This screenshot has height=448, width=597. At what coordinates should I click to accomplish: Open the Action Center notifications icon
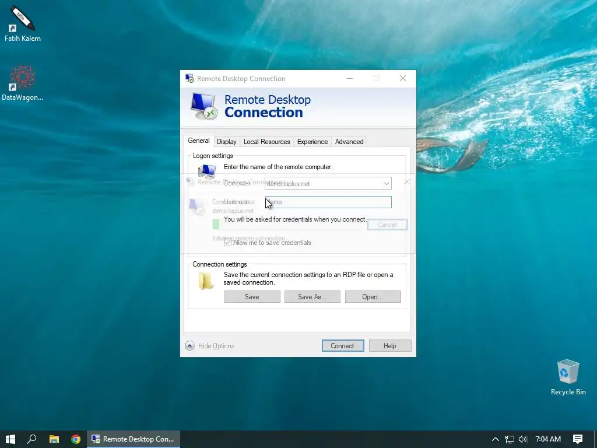pos(578,439)
